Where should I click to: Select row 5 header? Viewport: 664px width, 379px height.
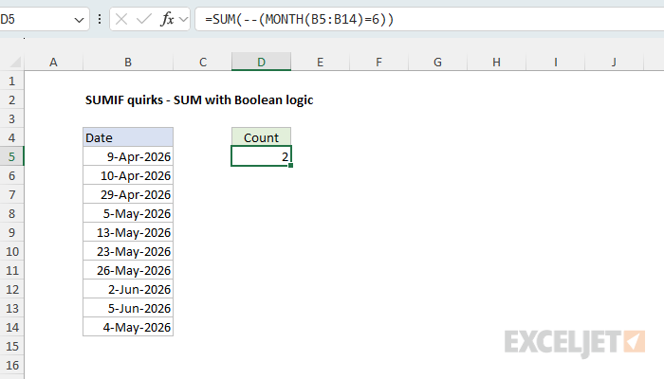(11, 156)
